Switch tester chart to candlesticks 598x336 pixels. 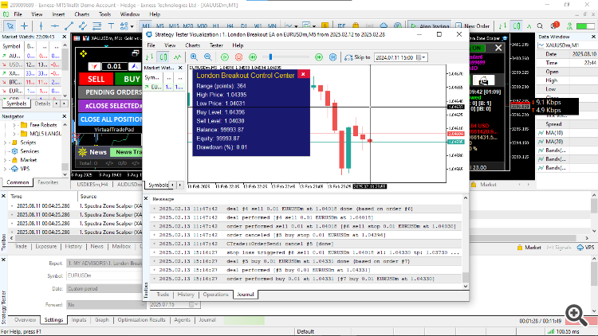coord(163,57)
